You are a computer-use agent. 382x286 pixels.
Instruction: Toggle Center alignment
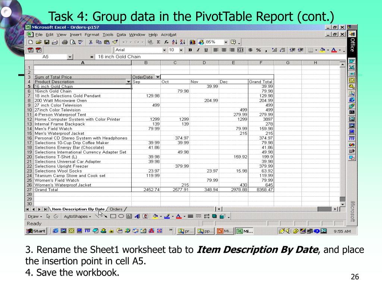(x=224, y=50)
